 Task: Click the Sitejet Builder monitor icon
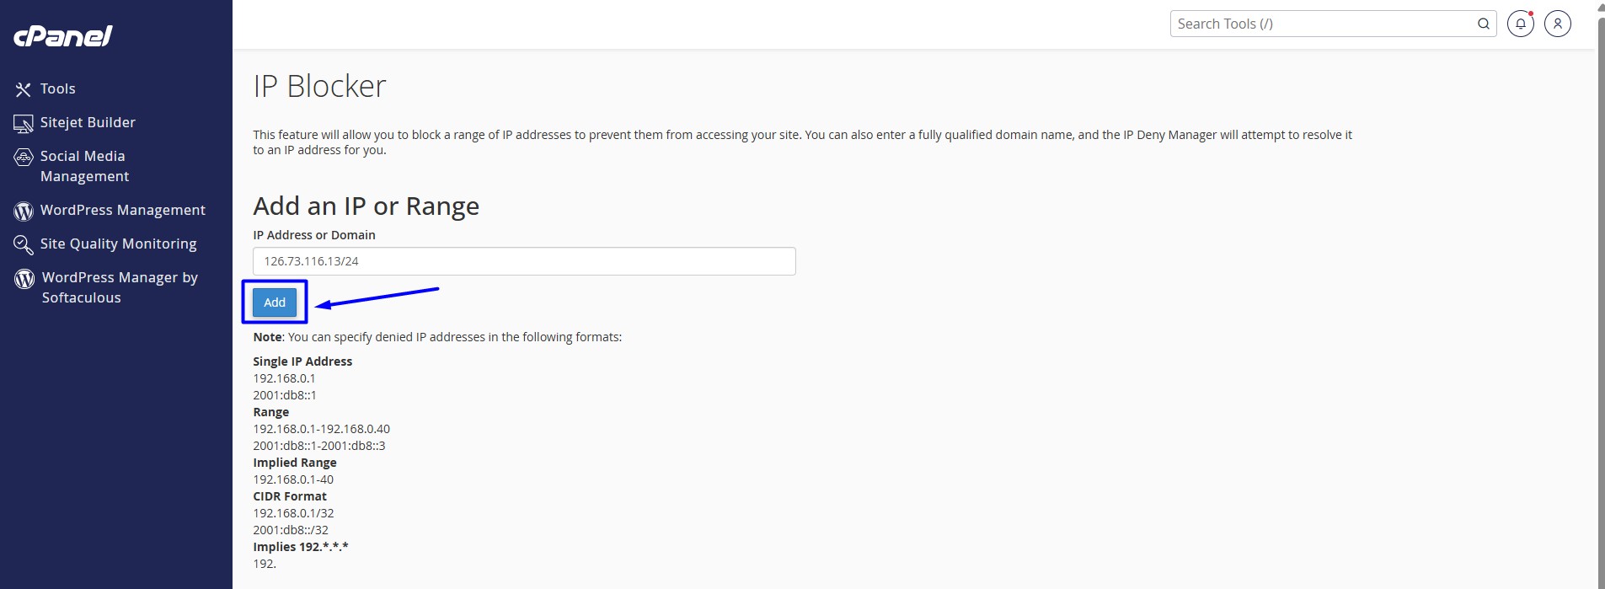coord(24,123)
